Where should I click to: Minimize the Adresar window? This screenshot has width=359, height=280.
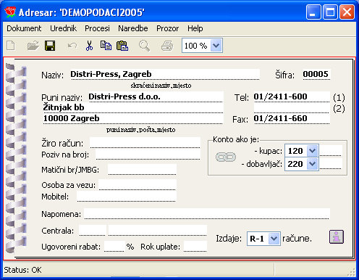click(x=313, y=12)
